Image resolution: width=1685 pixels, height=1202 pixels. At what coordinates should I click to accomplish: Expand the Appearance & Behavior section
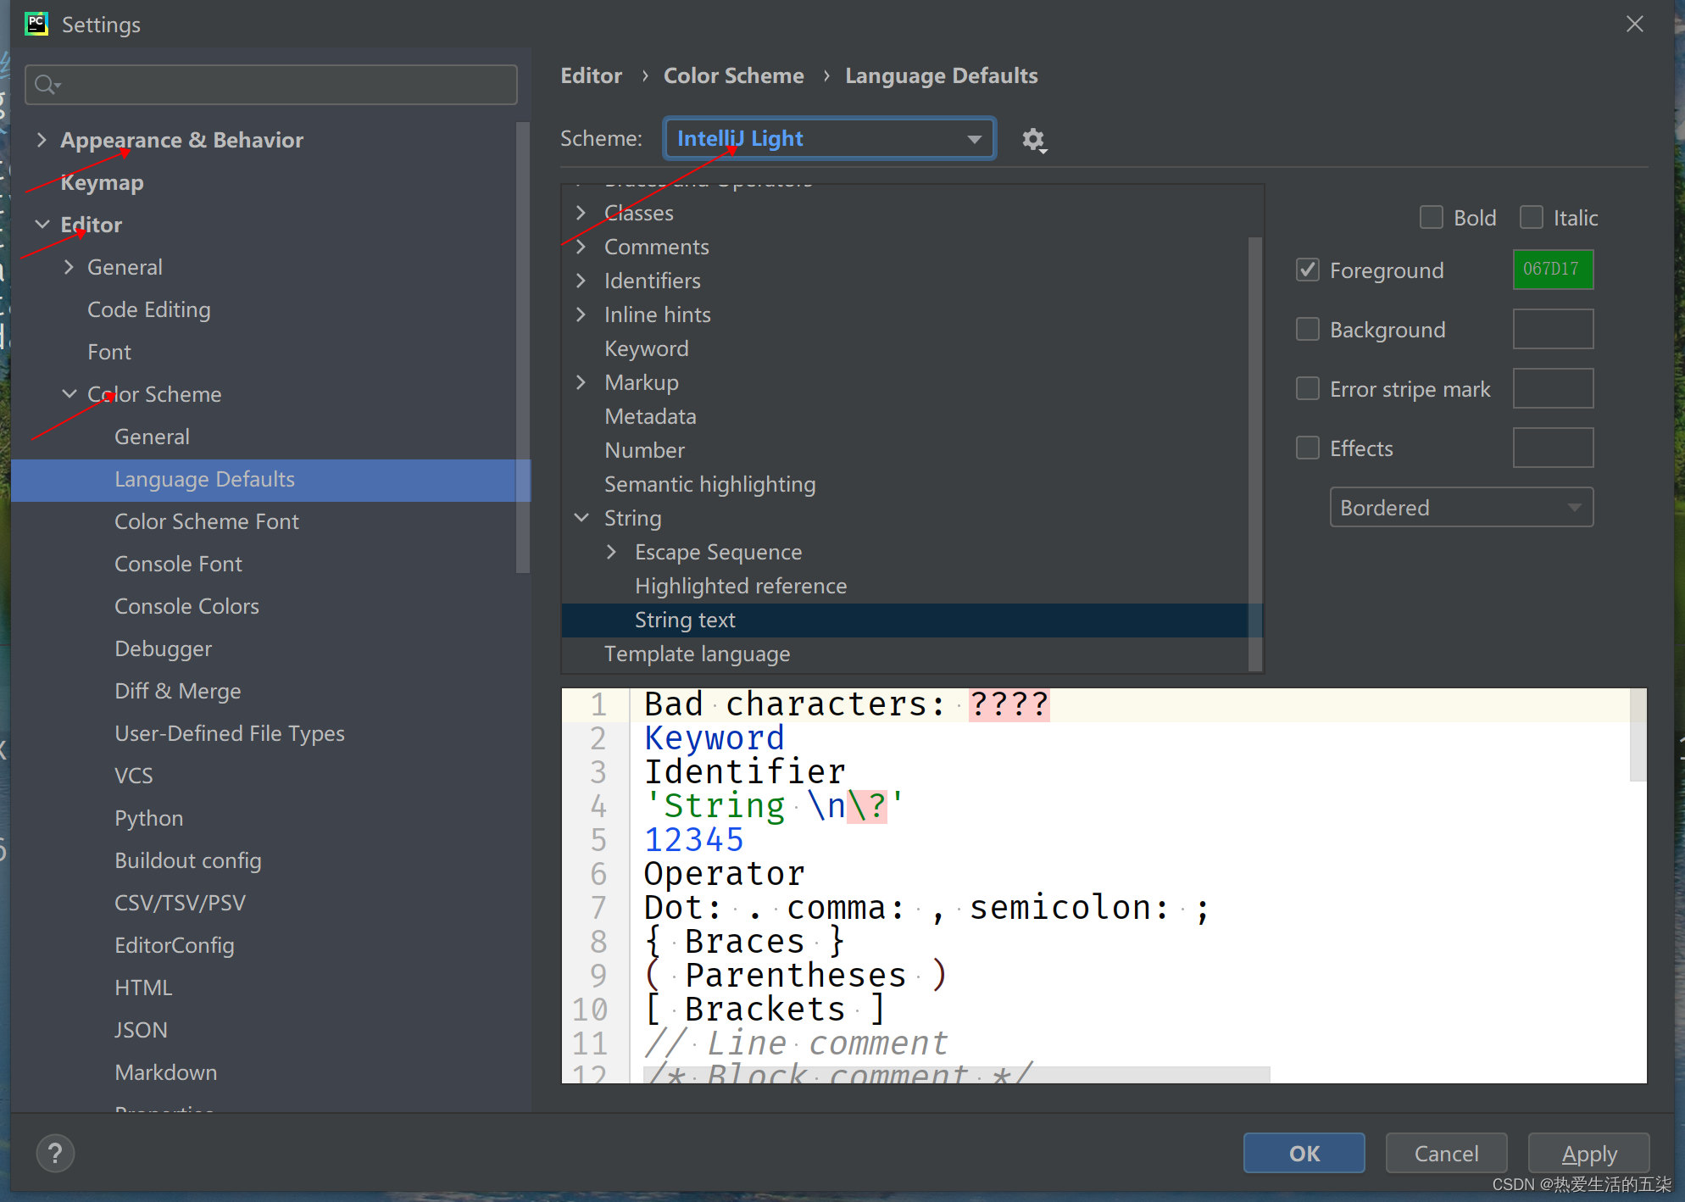[x=42, y=140]
